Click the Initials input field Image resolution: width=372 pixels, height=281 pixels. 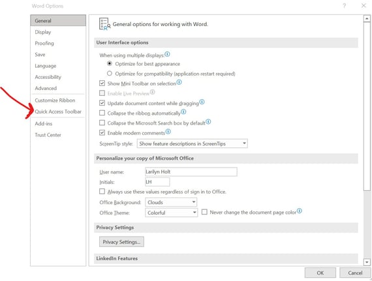[157, 182]
